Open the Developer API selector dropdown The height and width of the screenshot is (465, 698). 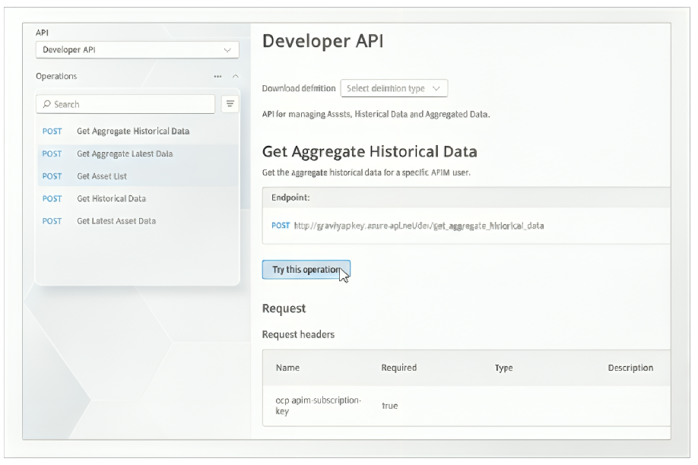click(137, 50)
